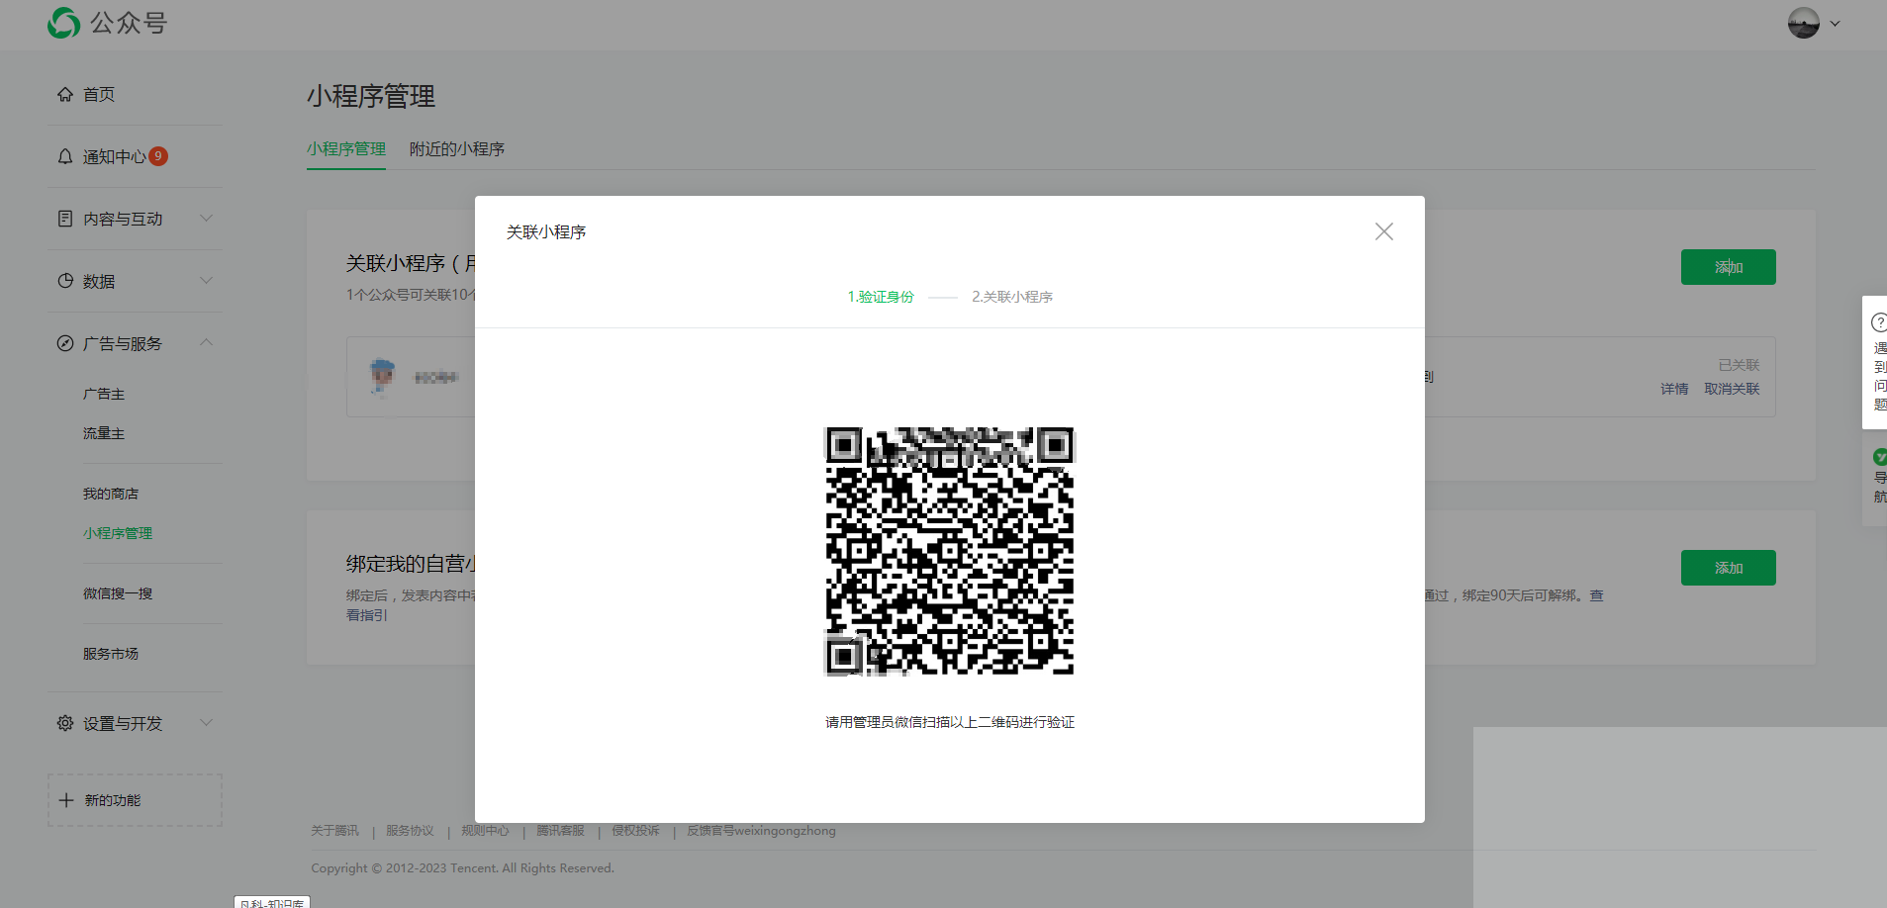The height and width of the screenshot is (908, 1887).
Task: Click the 2.关联小程序 step label
Action: point(1012,297)
